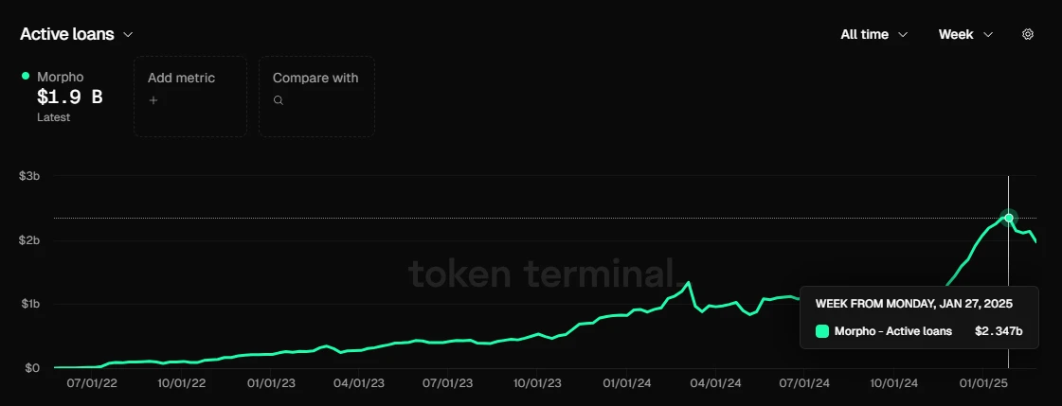Click the magnifier icon under Compare with
Viewport: 1062px width, 406px height.
click(x=278, y=99)
